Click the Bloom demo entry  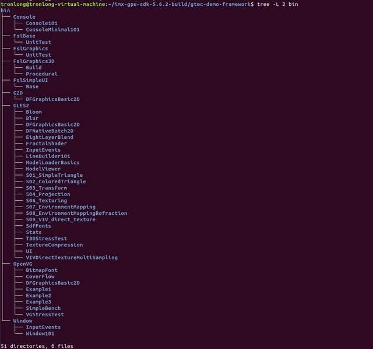[34, 112]
